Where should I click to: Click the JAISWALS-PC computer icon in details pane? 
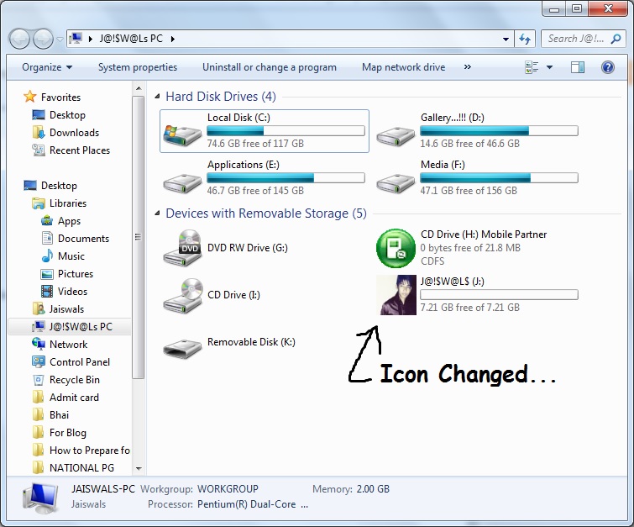[x=40, y=498]
